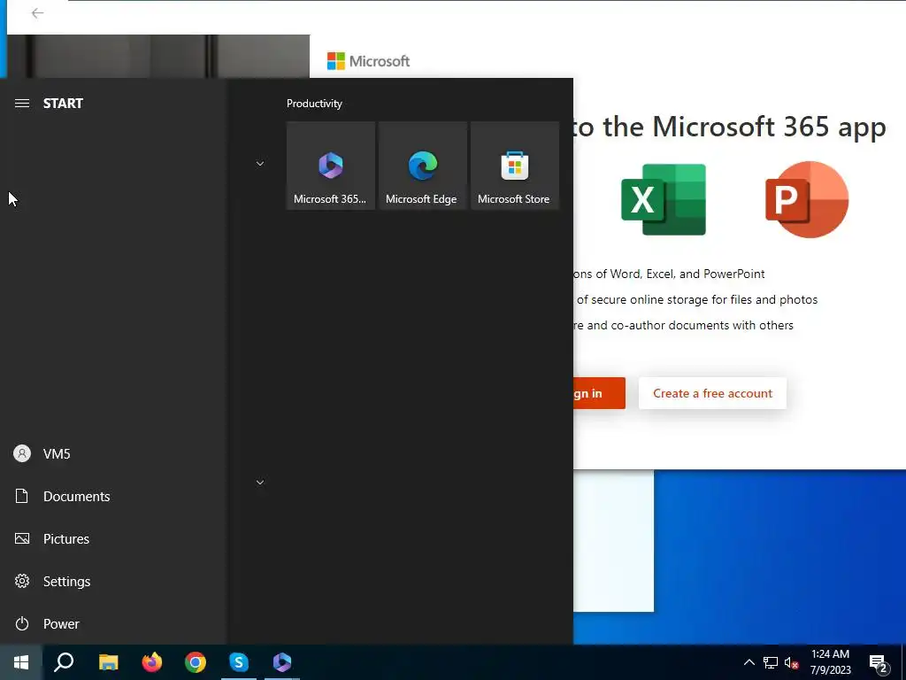The image size is (906, 680).
Task: Open the Microsoft Store tile
Action: tap(514, 166)
